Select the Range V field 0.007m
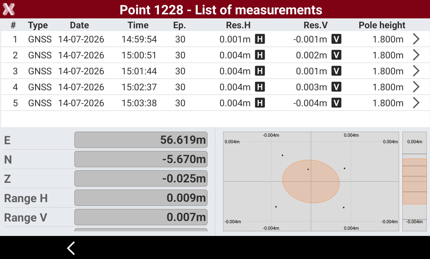The height and width of the screenshot is (259, 430). tap(141, 217)
